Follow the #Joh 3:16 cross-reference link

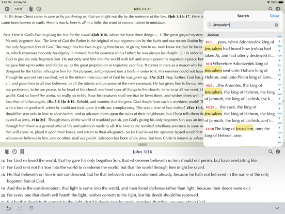[x=99, y=35]
